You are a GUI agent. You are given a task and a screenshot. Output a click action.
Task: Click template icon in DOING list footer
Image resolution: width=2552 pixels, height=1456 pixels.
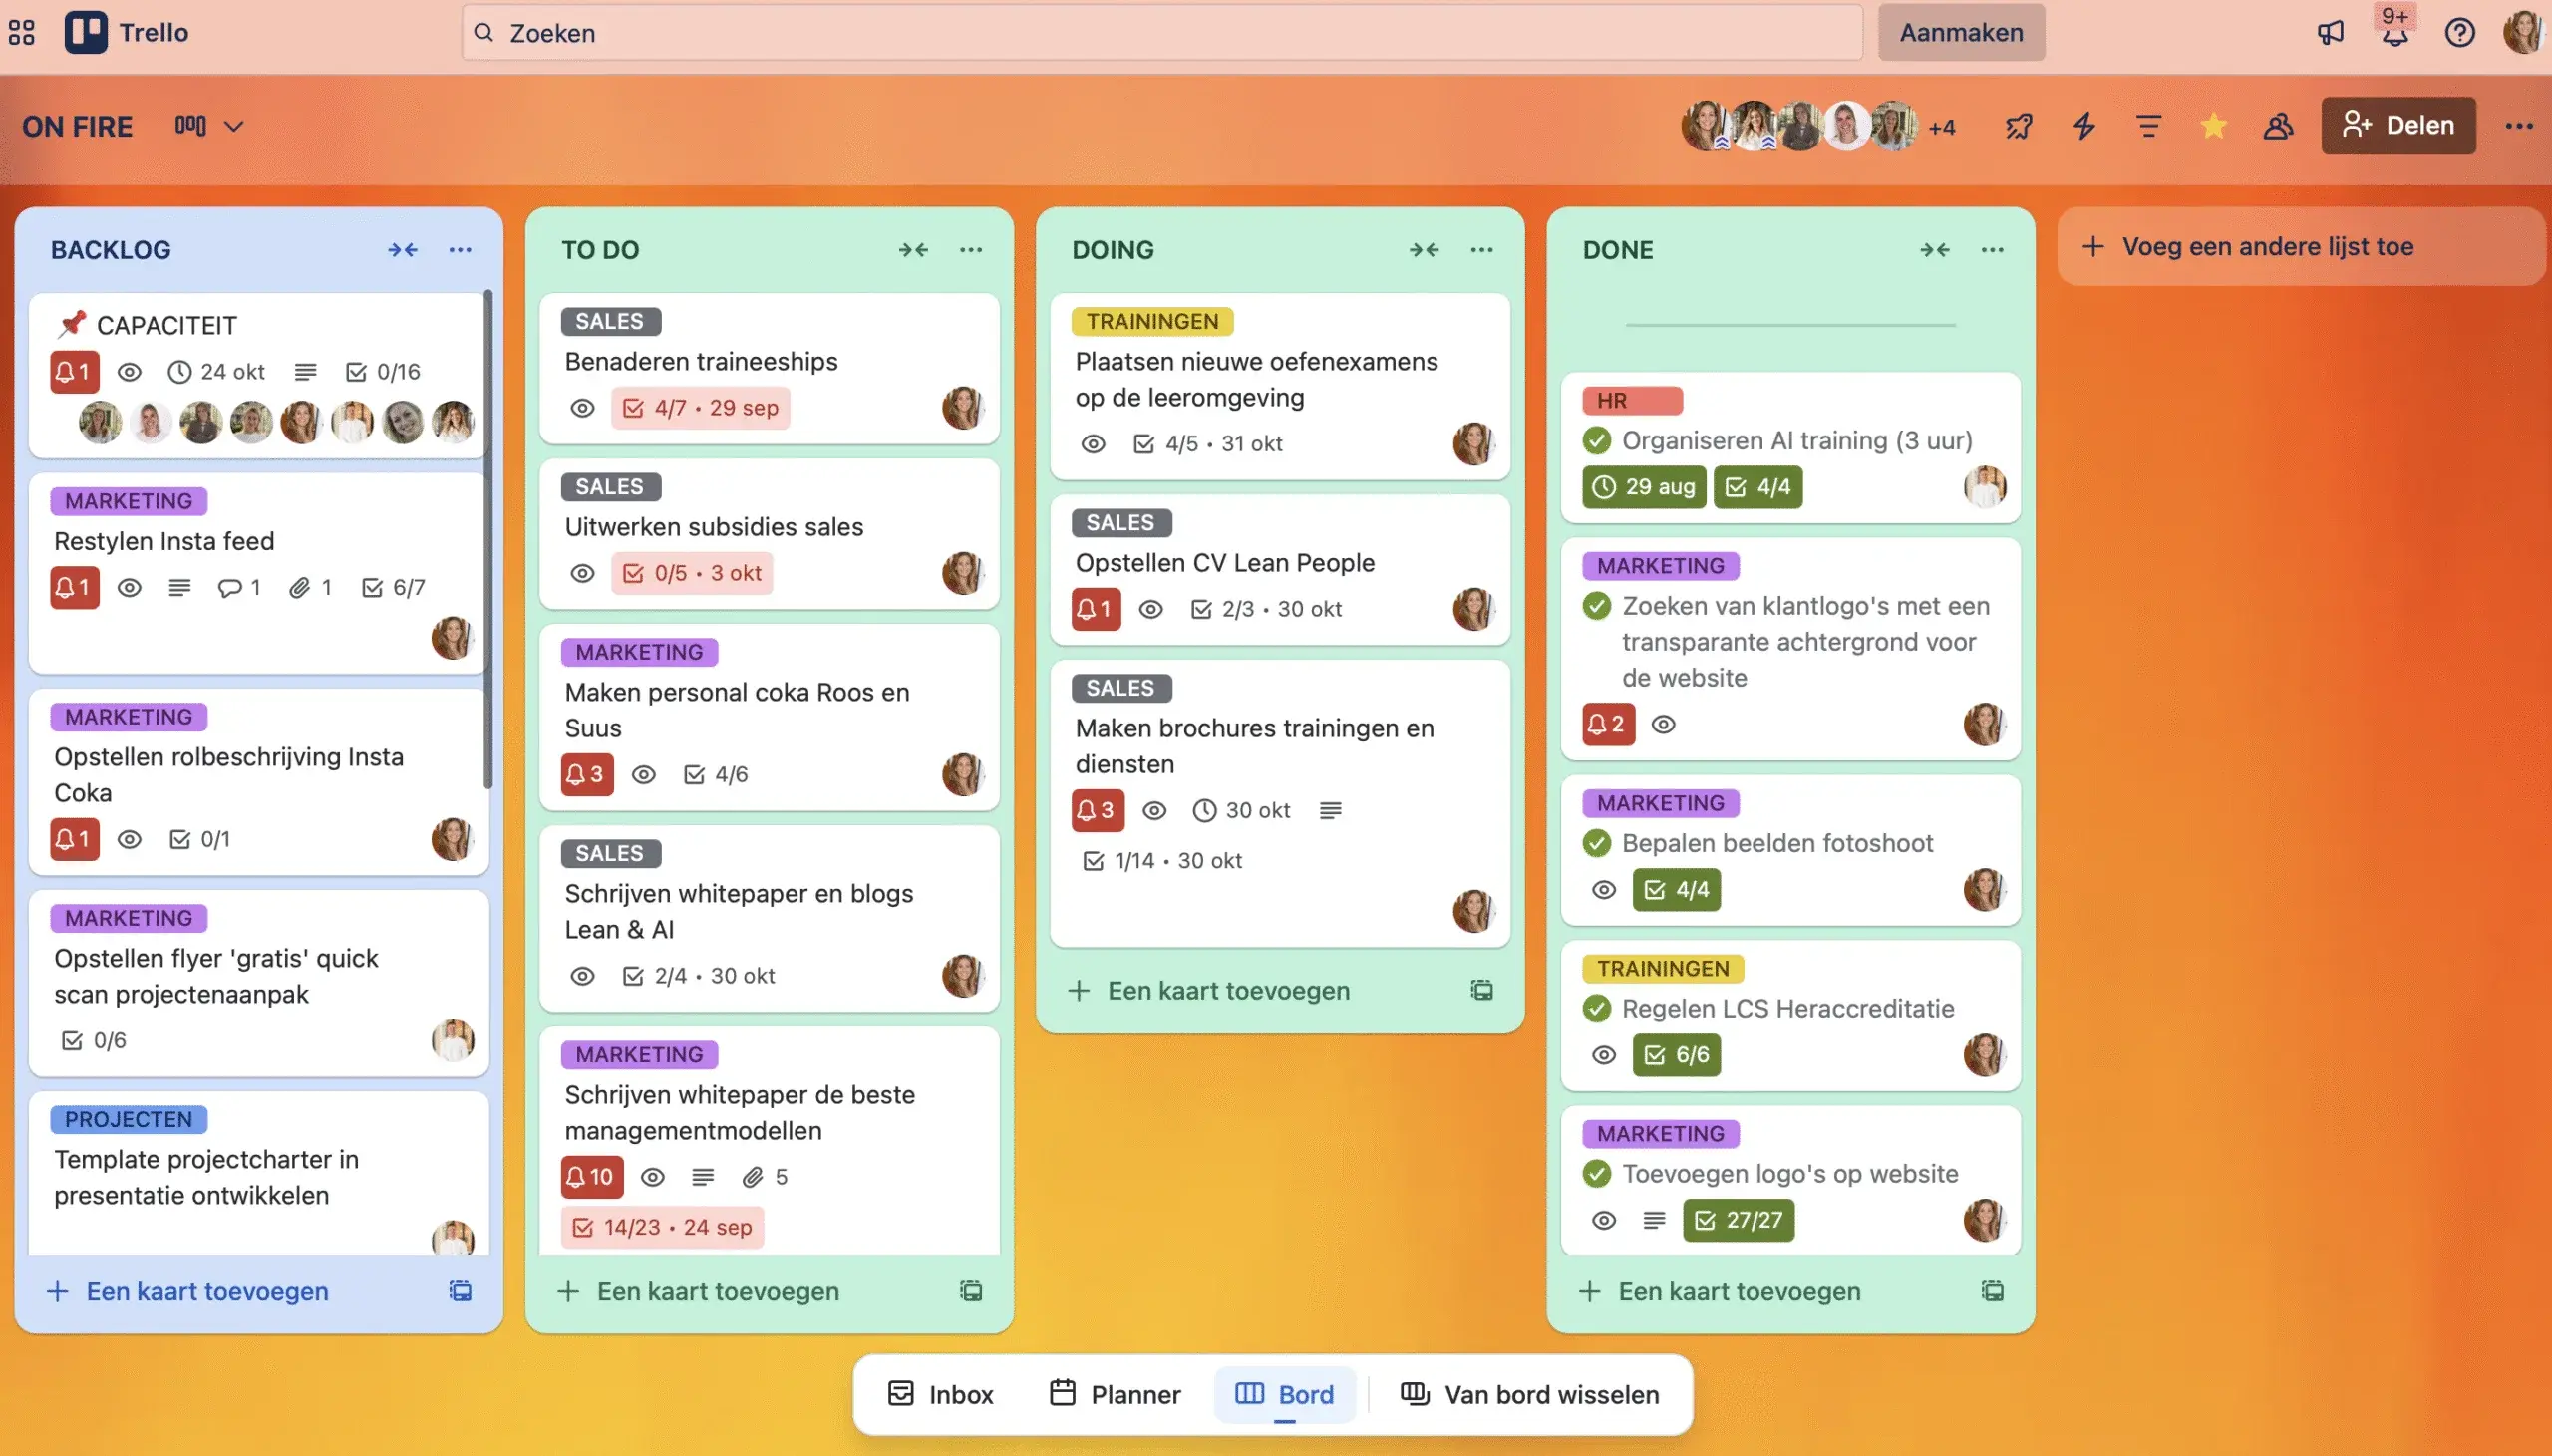(1481, 990)
